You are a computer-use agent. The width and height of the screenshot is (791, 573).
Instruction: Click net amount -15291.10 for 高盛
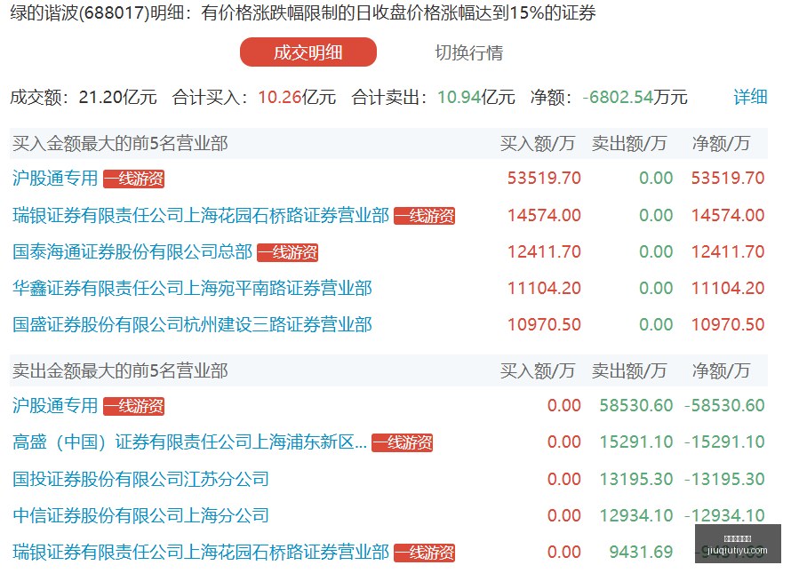(724, 442)
